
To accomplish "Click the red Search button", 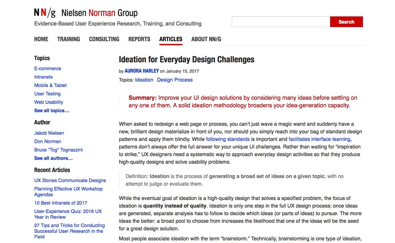I will pos(346,22).
